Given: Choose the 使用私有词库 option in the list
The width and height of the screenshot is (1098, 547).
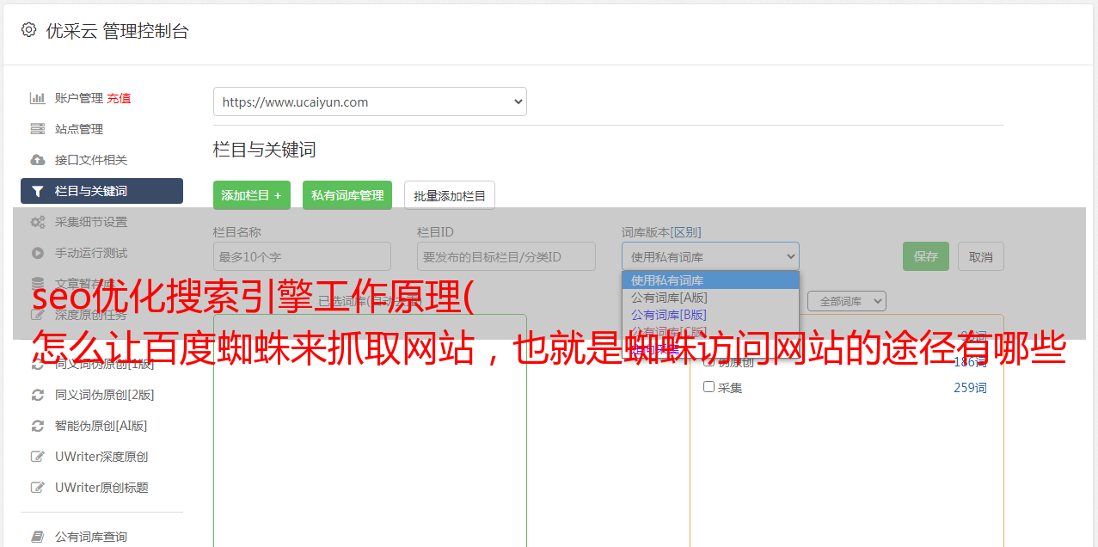Looking at the screenshot, I should (x=710, y=280).
